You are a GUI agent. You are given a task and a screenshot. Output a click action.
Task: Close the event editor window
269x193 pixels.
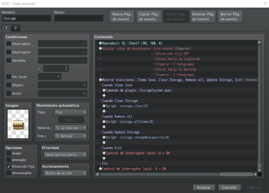[x=265, y=3]
